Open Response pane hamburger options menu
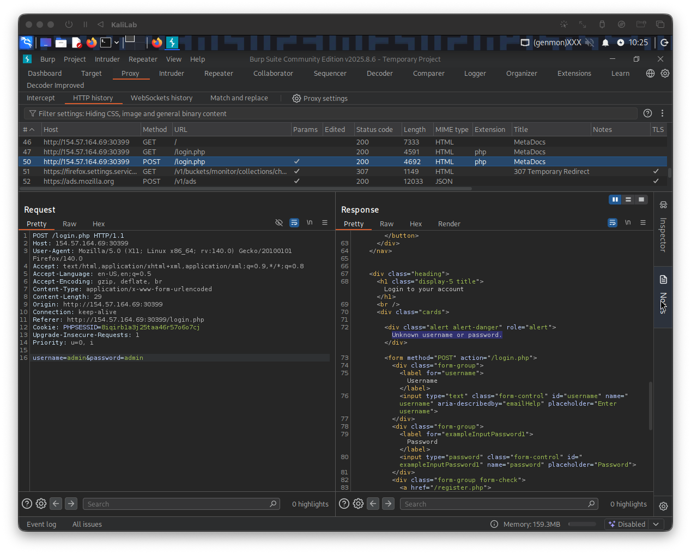Screen dimensions: 691x554 click(643, 222)
